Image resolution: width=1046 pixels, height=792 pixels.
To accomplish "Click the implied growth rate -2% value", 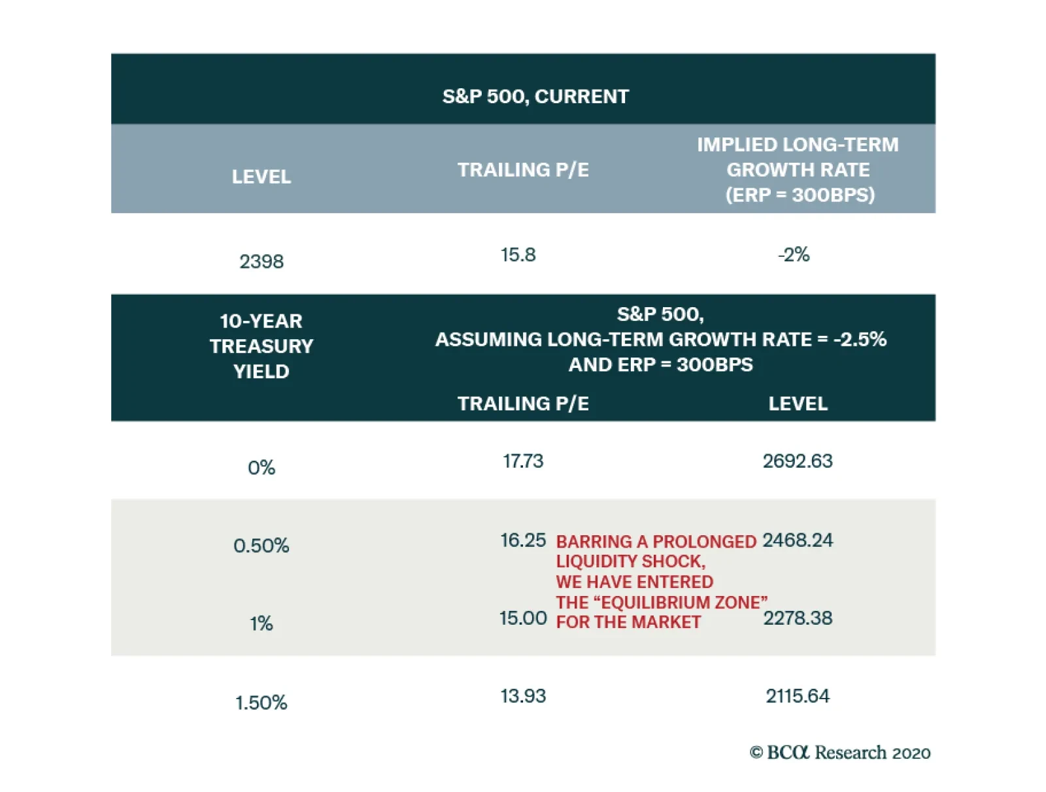I will click(x=794, y=255).
